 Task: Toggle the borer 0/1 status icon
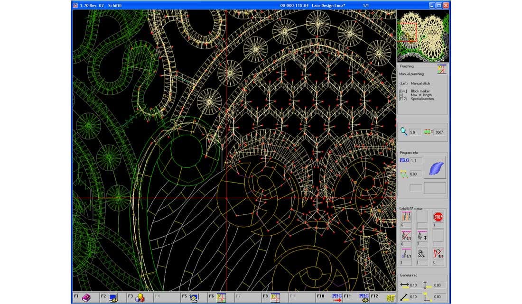(406, 254)
